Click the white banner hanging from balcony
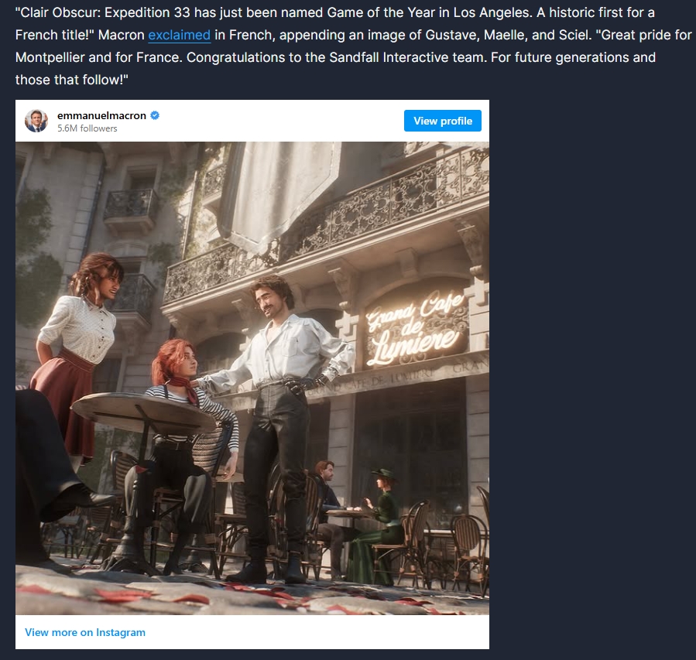Image resolution: width=696 pixels, height=660 pixels. (x=279, y=190)
